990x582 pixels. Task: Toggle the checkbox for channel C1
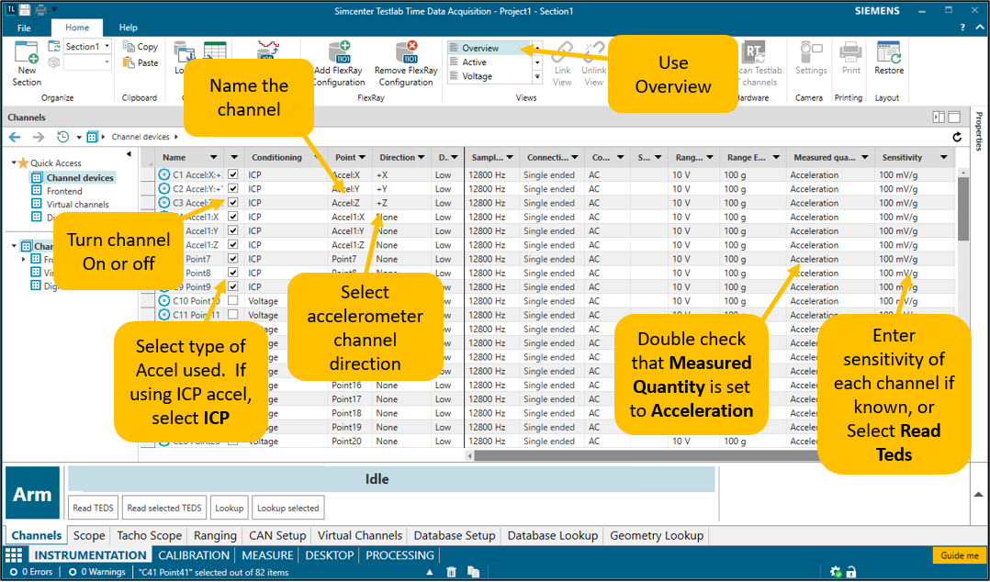point(233,174)
